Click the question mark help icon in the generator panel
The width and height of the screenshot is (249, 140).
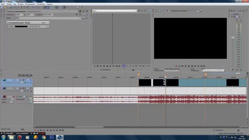77,15
